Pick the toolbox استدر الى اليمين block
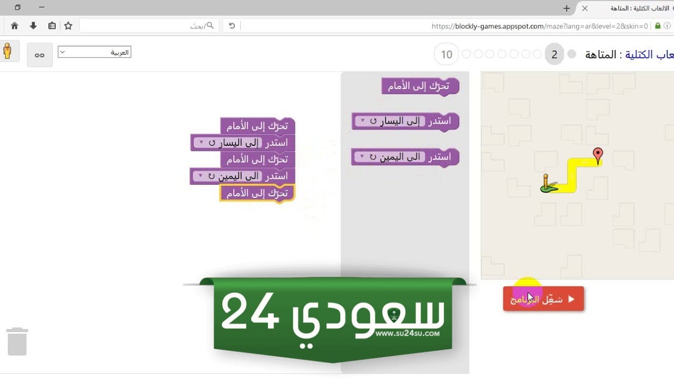 pos(405,157)
